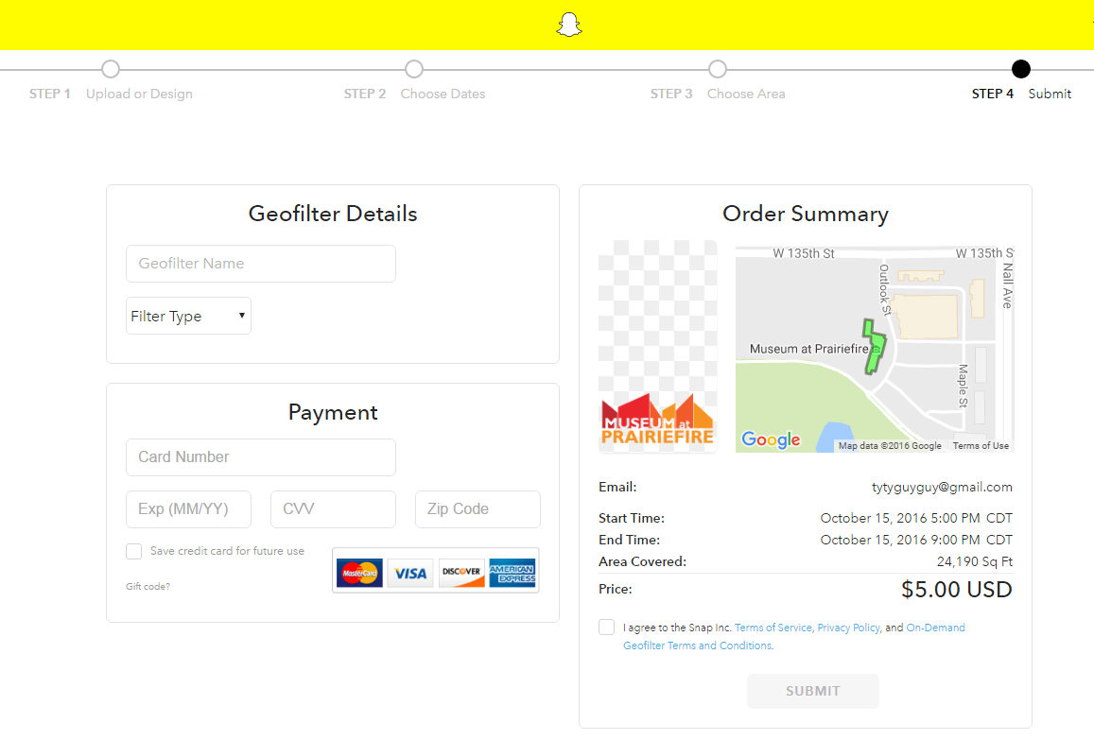
Task: Click the Discover card icon
Action: click(460, 571)
